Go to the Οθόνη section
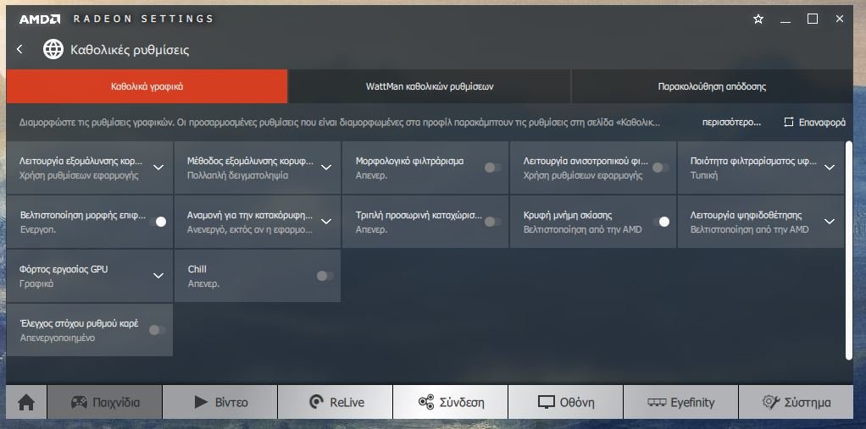 565,403
